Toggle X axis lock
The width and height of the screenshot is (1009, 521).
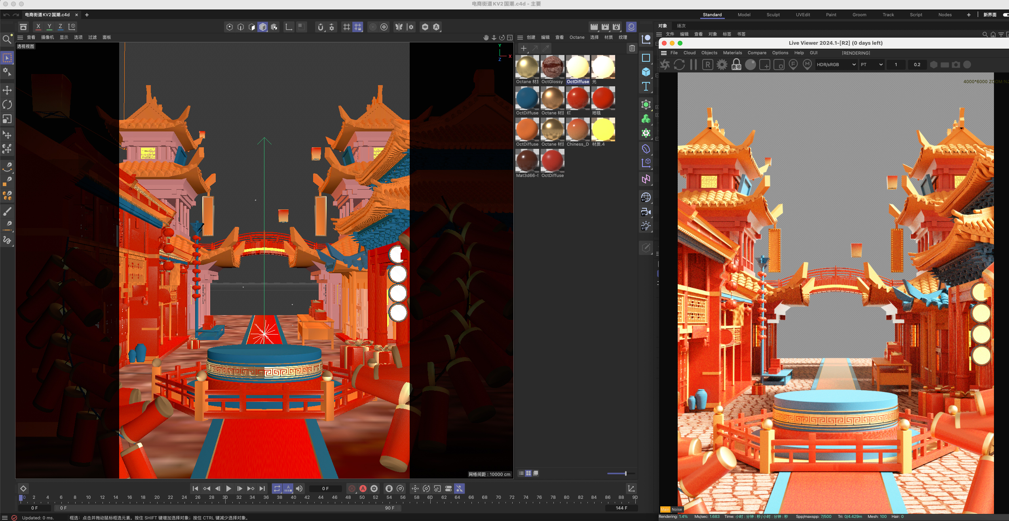coord(38,27)
